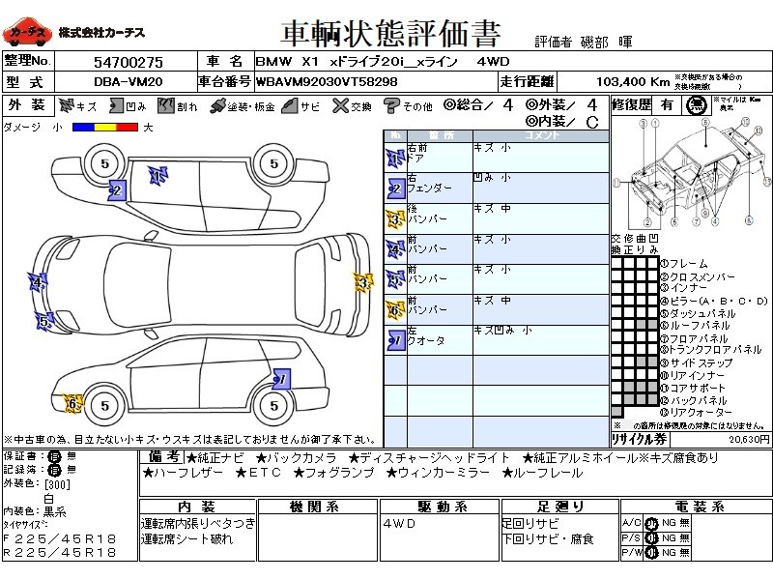Click the P/S OK circle
The width and height of the screenshot is (773, 580).
tap(651, 538)
